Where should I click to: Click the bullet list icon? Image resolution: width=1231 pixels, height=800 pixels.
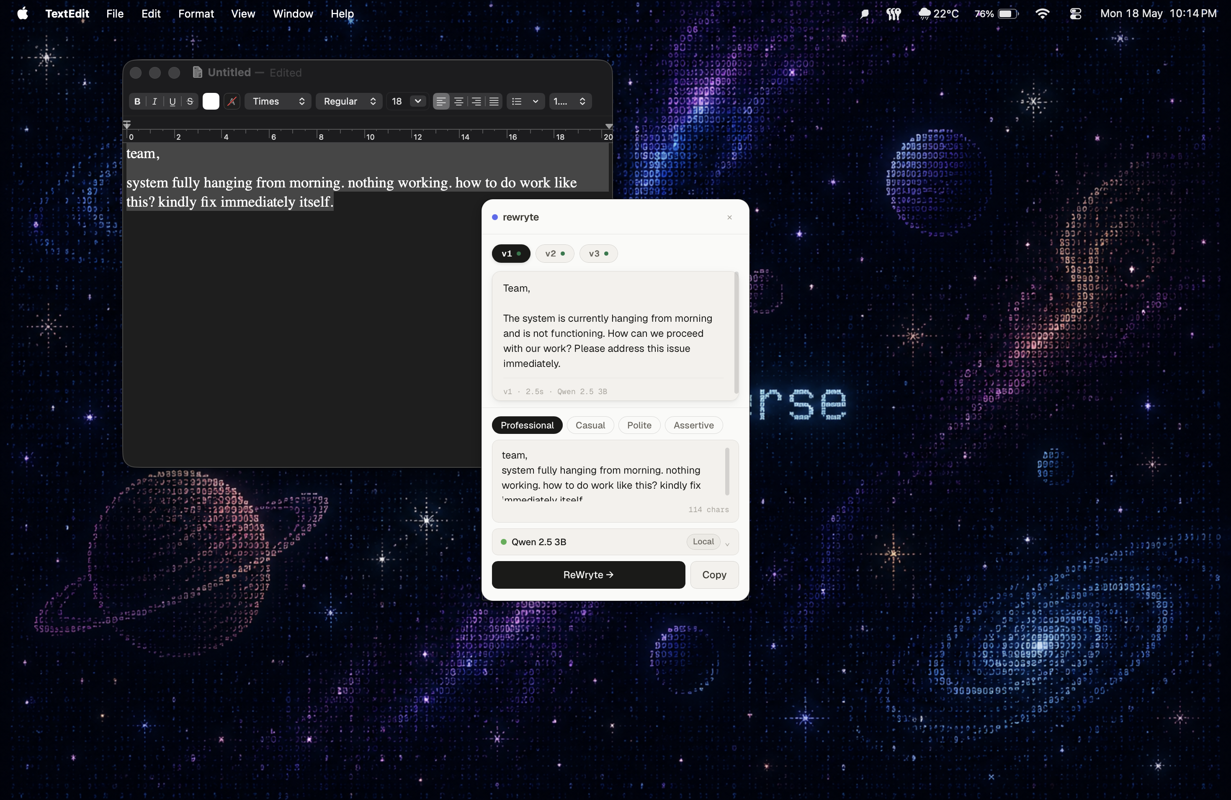coord(517,101)
